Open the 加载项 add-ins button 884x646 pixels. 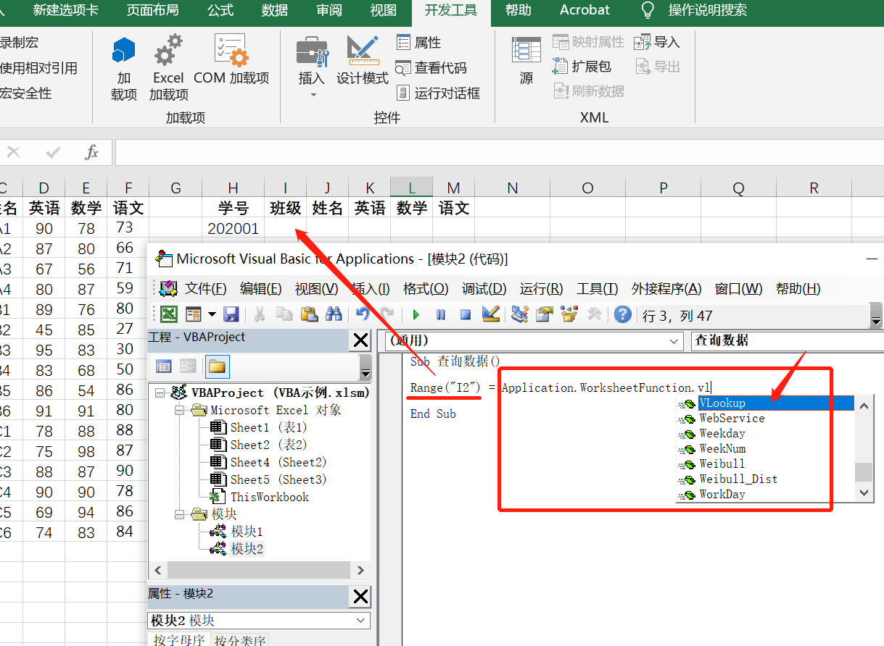[x=123, y=69]
